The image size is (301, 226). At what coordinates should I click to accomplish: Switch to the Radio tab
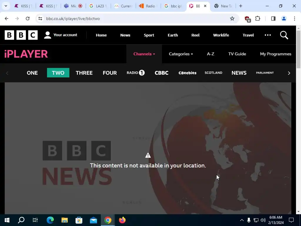point(148,6)
